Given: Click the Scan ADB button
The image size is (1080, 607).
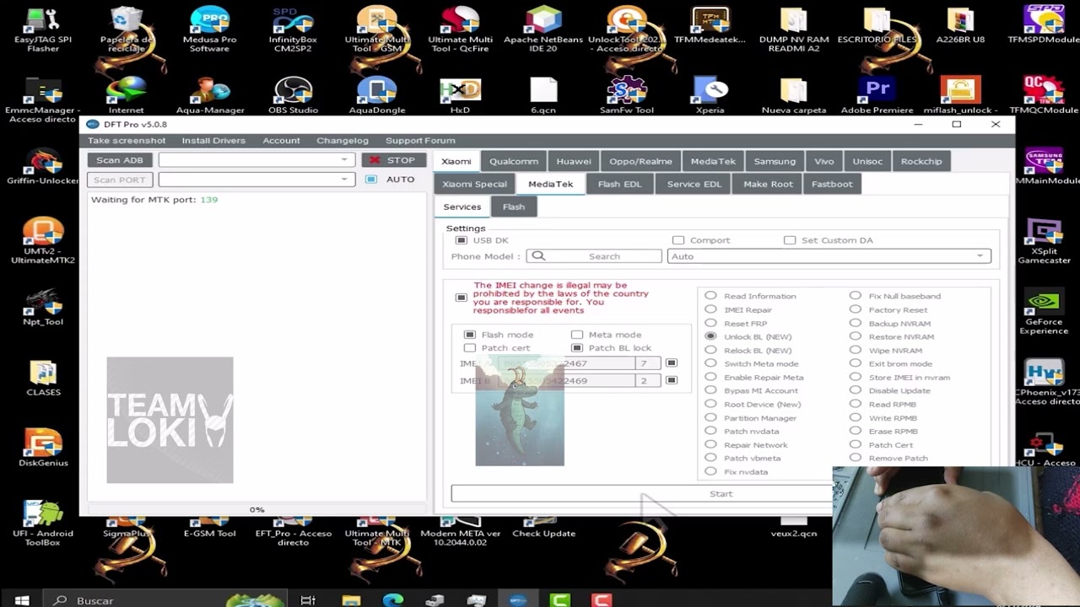Looking at the screenshot, I should [120, 160].
